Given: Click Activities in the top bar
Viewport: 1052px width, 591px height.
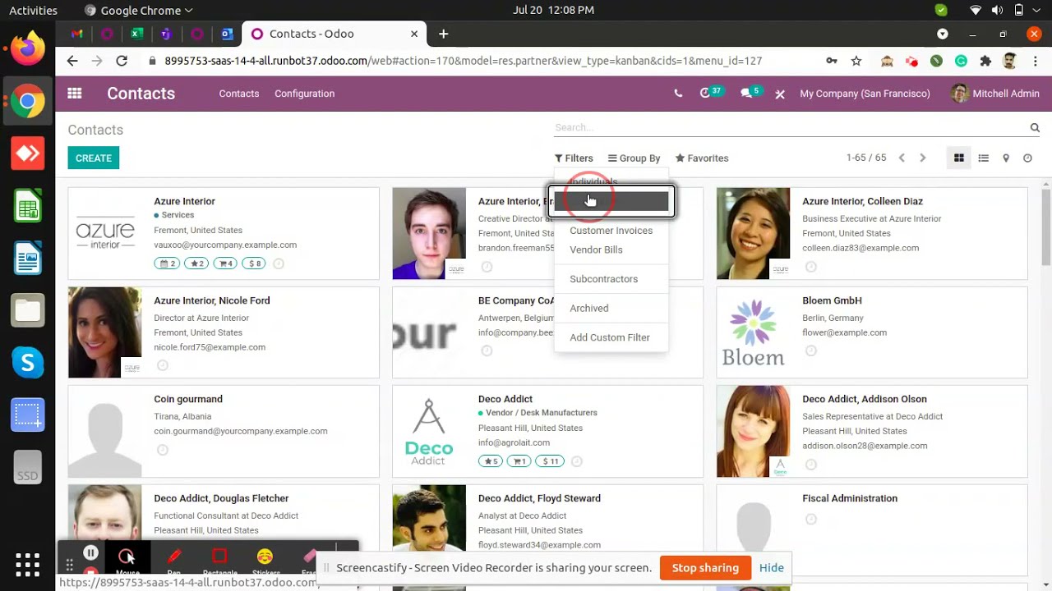Looking at the screenshot, I should tap(33, 10).
